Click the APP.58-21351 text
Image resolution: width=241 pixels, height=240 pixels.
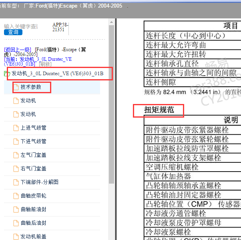point(60,27)
